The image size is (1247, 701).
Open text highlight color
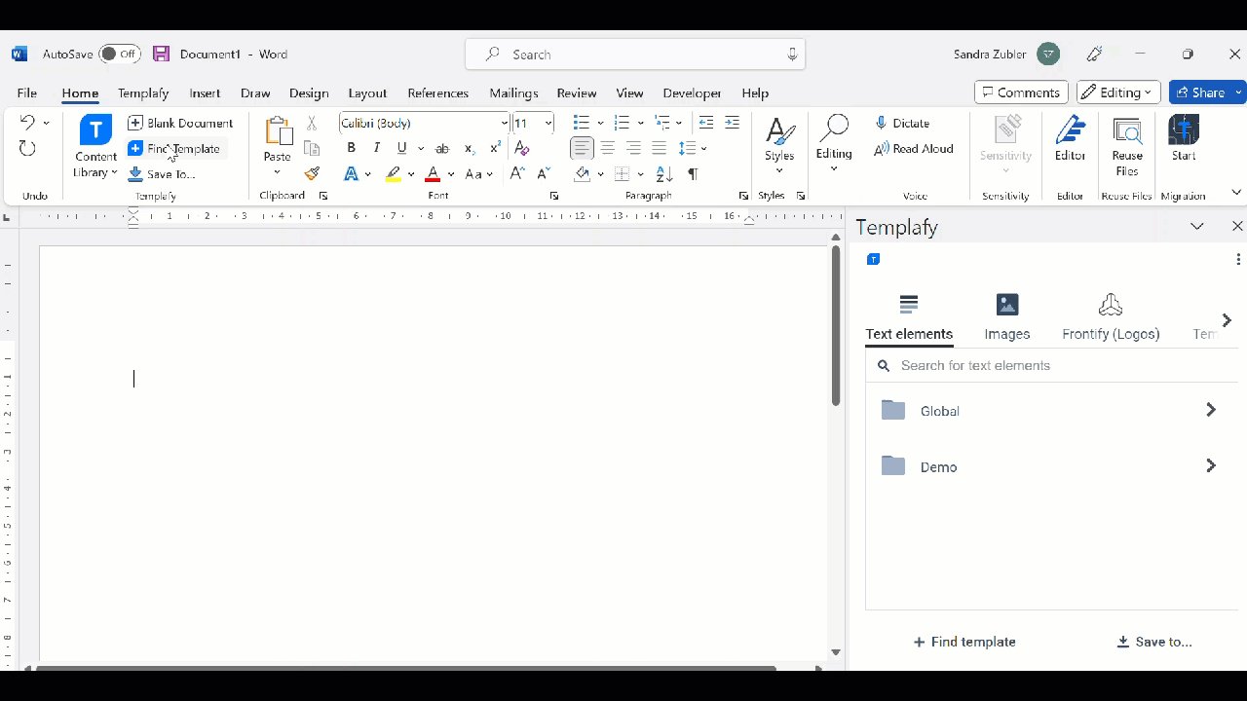(394, 174)
